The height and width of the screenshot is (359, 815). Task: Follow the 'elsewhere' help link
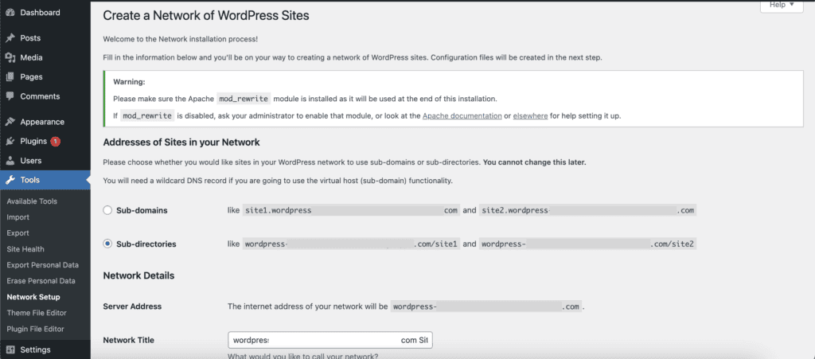[x=530, y=116]
